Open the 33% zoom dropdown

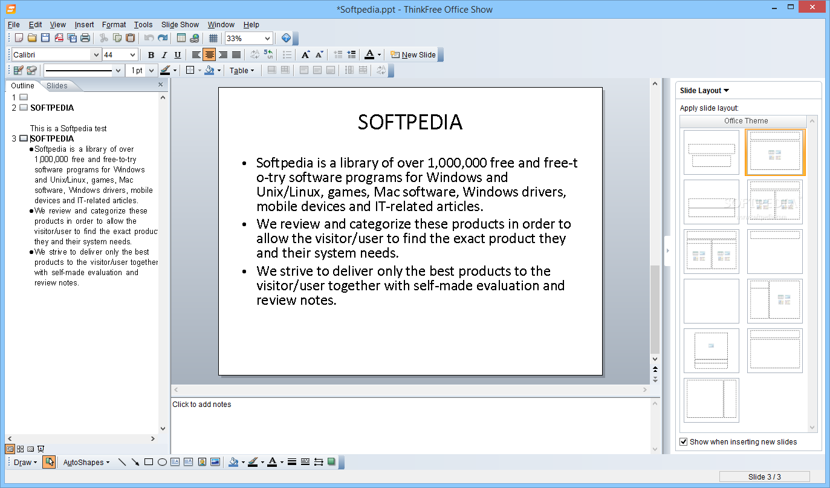tap(267, 38)
